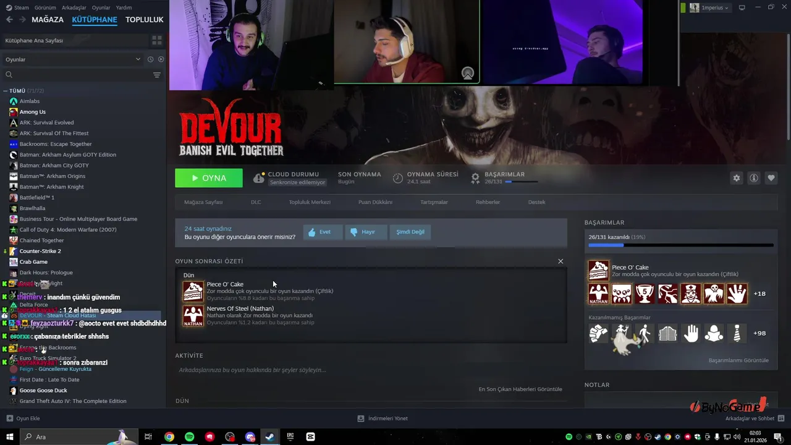Click the add game plus icon

10,418
